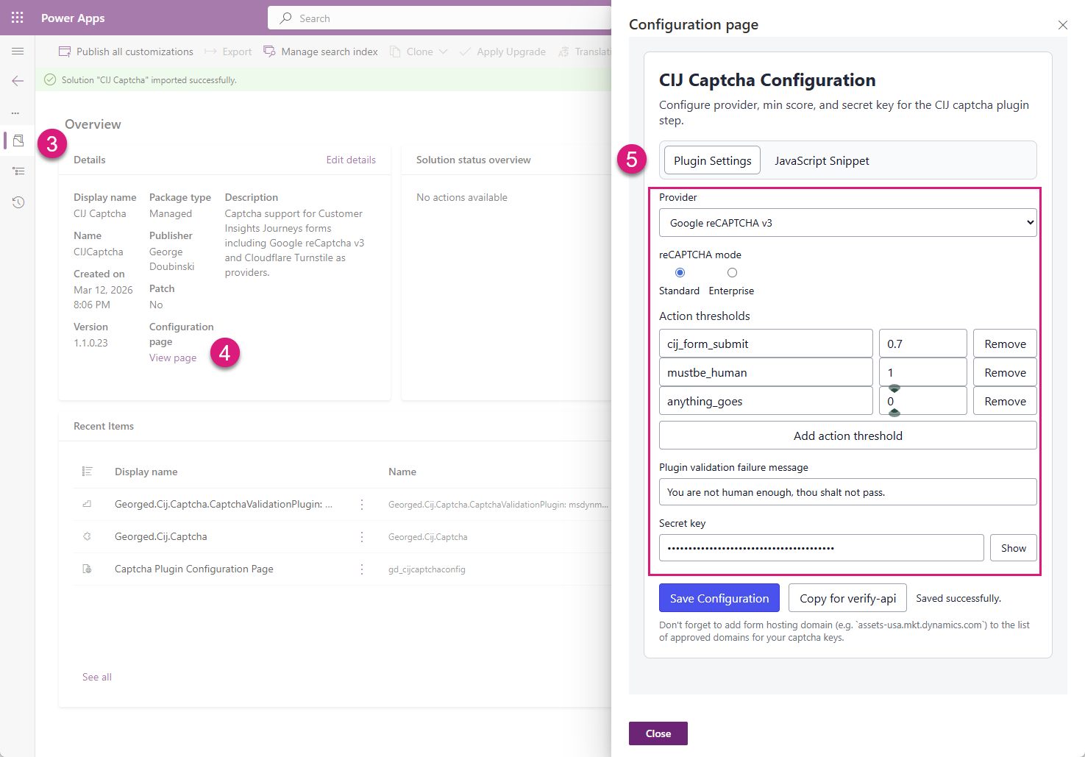
Task: Open Captcha Plugin Configuration Page recent item
Action: (x=193, y=569)
